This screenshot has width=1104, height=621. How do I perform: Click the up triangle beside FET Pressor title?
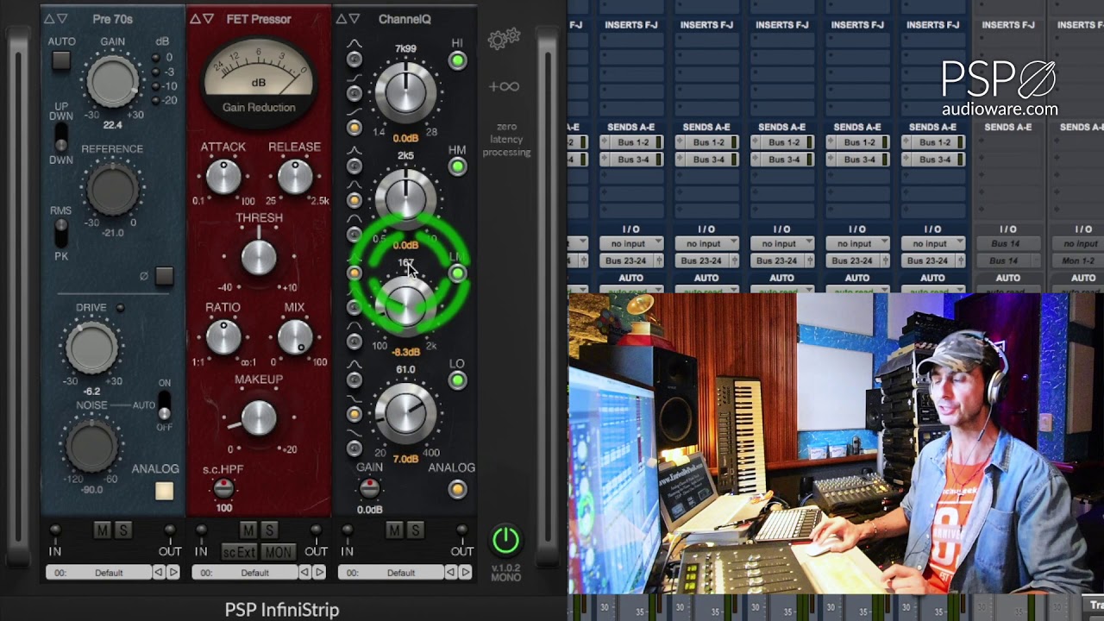coord(195,19)
